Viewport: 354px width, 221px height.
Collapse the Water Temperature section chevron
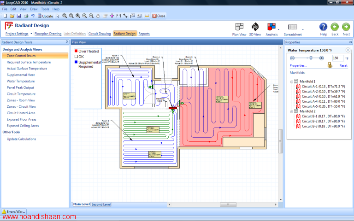(x=348, y=50)
